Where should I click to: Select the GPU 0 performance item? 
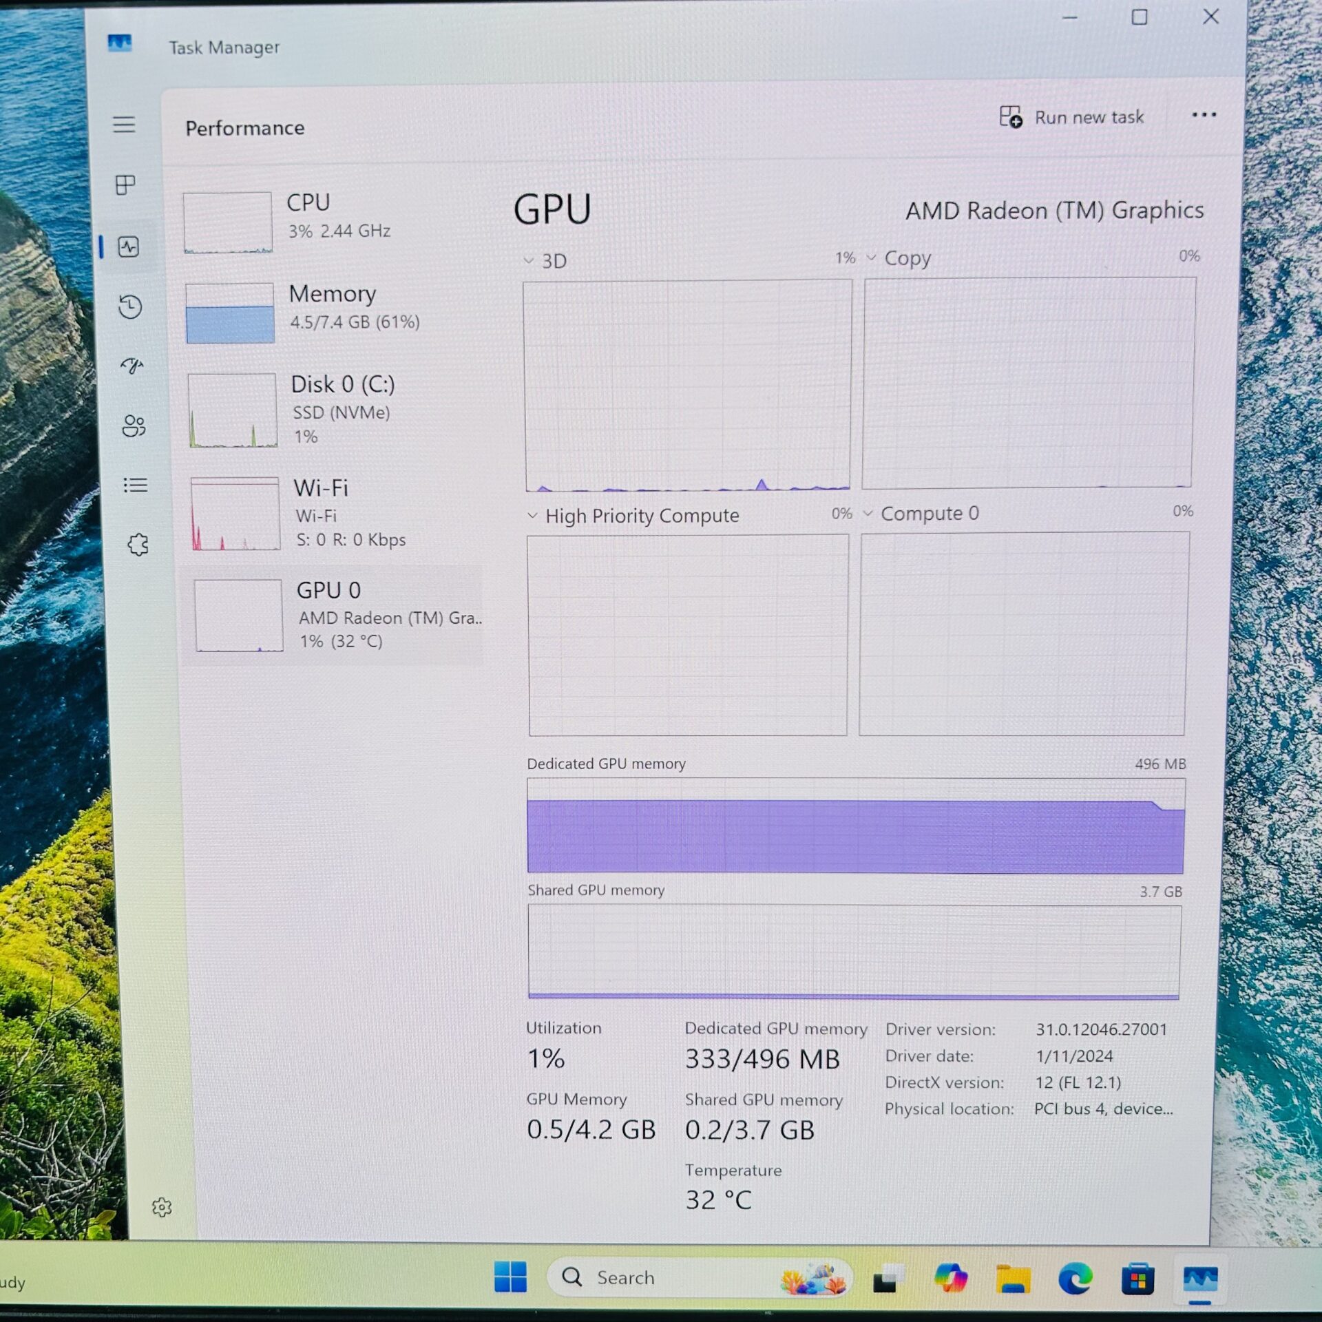333,615
